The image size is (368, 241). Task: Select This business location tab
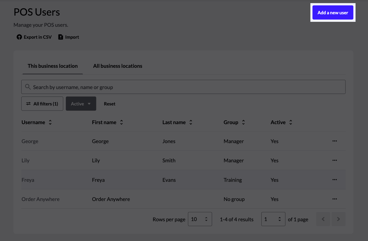(53, 66)
